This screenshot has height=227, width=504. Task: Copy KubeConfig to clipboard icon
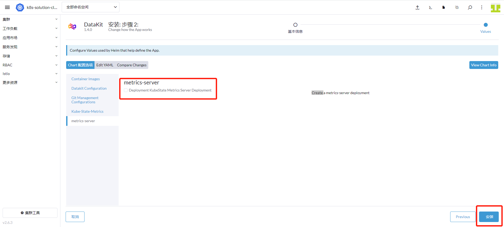(x=457, y=7)
